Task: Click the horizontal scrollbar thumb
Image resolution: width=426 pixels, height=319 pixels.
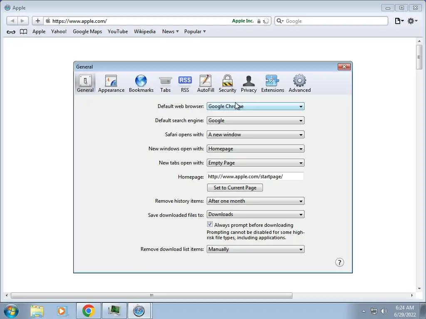Action: pyautogui.click(x=151, y=295)
